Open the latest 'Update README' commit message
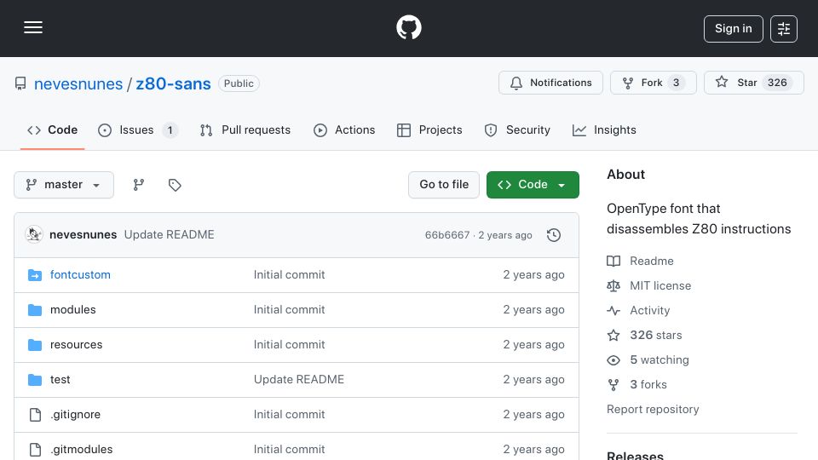The height and width of the screenshot is (460, 818). 169,235
